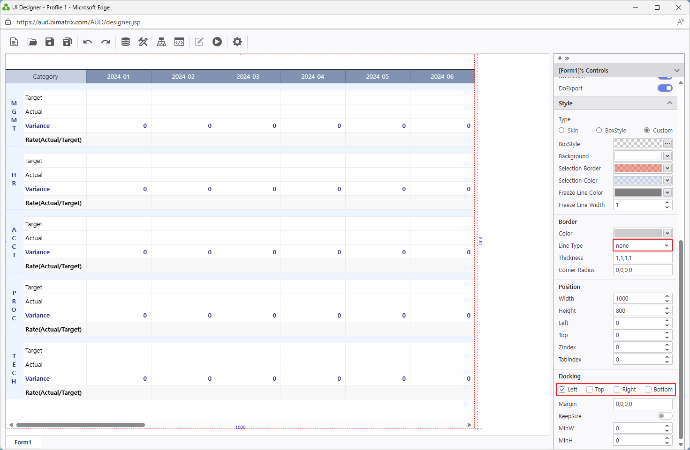Uncheck the Left docking checkbox

pyautogui.click(x=562, y=389)
